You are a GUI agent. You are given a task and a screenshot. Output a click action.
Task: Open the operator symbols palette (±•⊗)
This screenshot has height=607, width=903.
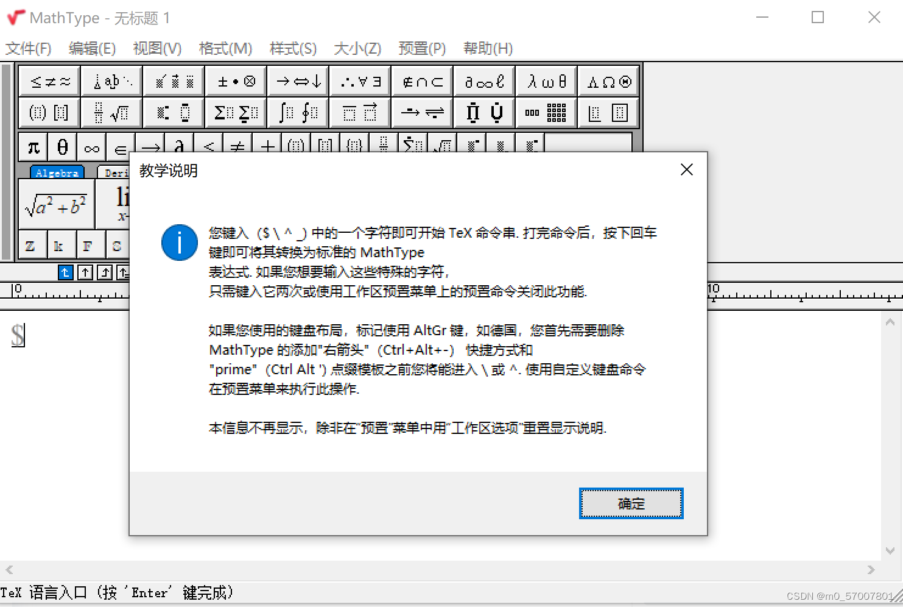pyautogui.click(x=237, y=81)
